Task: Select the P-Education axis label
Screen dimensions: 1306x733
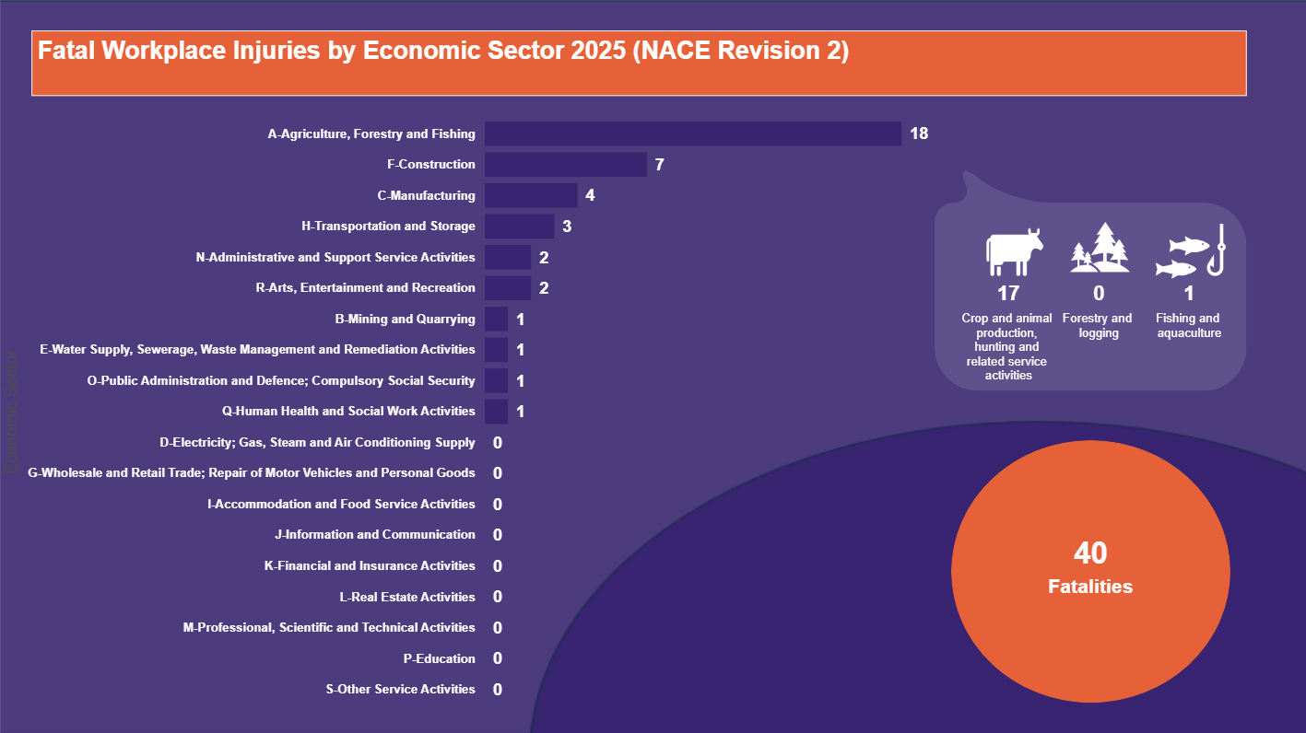Action: coord(440,658)
